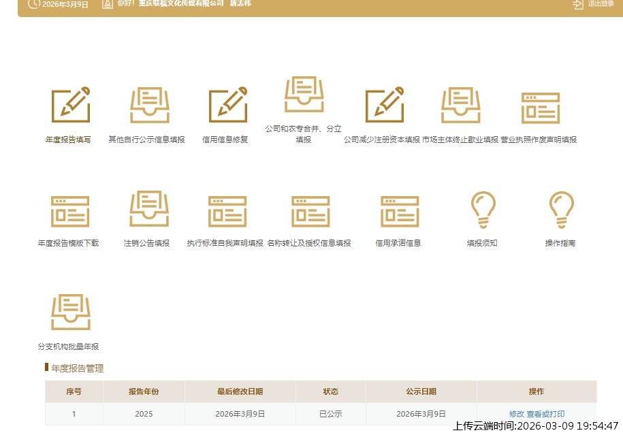The width and height of the screenshot is (623, 435).
Task: Click the 状态 column header
Action: click(330, 391)
